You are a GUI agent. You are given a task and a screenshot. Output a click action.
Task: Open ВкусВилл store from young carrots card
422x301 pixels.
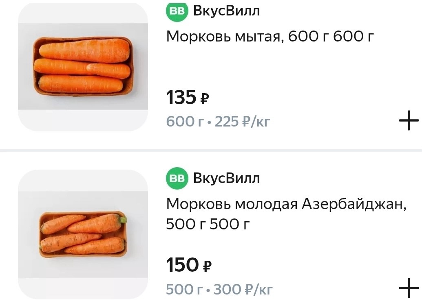(x=226, y=178)
